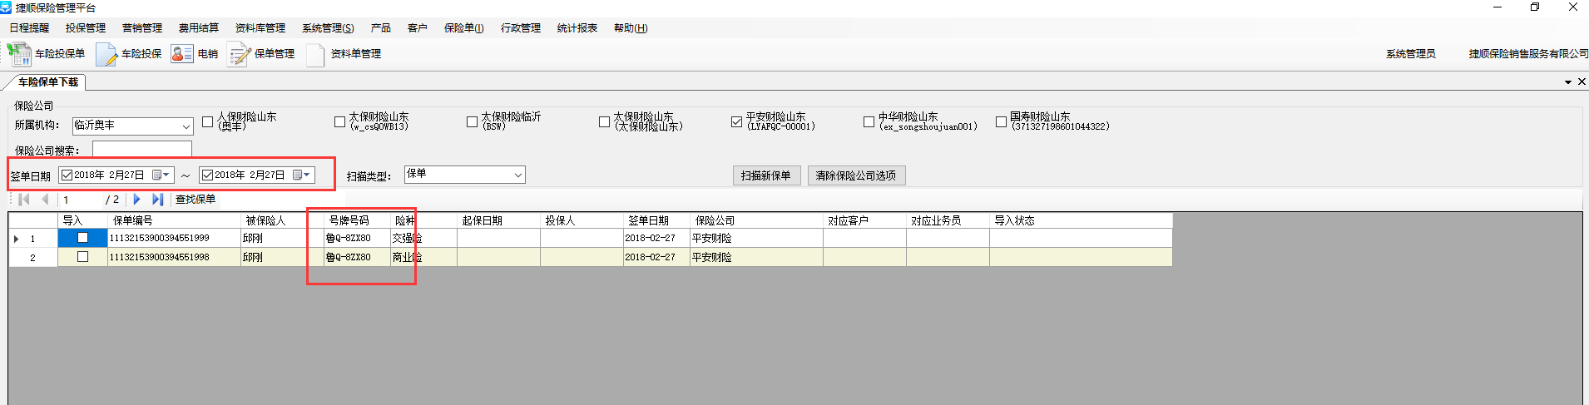Go to next page arrow

tap(137, 200)
